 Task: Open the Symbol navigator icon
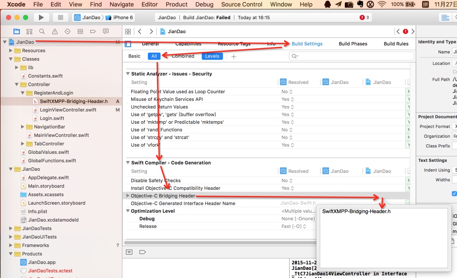click(29, 31)
